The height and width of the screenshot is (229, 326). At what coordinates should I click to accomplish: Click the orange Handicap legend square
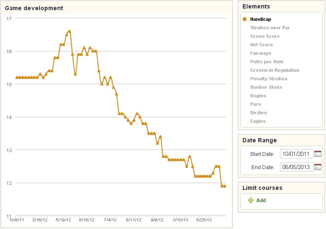pos(245,19)
